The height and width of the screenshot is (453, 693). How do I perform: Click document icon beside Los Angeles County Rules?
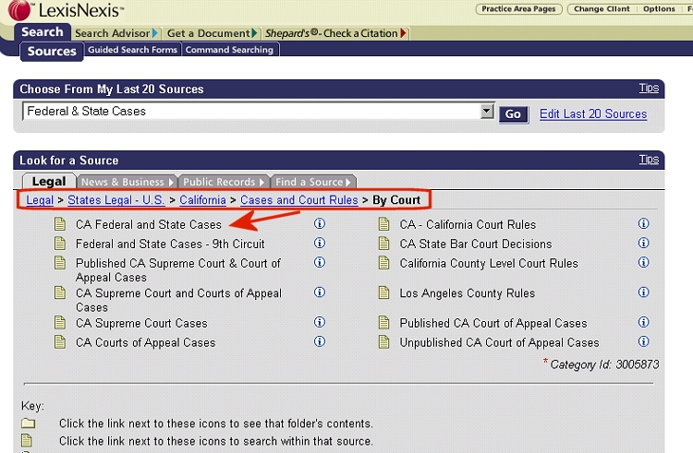click(x=384, y=292)
